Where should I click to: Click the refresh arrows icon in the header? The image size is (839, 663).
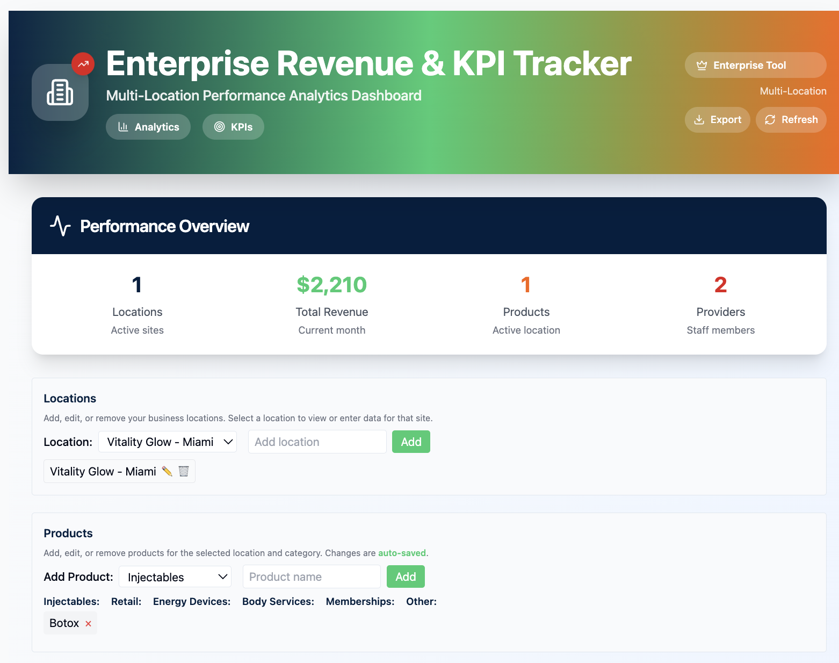pyautogui.click(x=770, y=119)
